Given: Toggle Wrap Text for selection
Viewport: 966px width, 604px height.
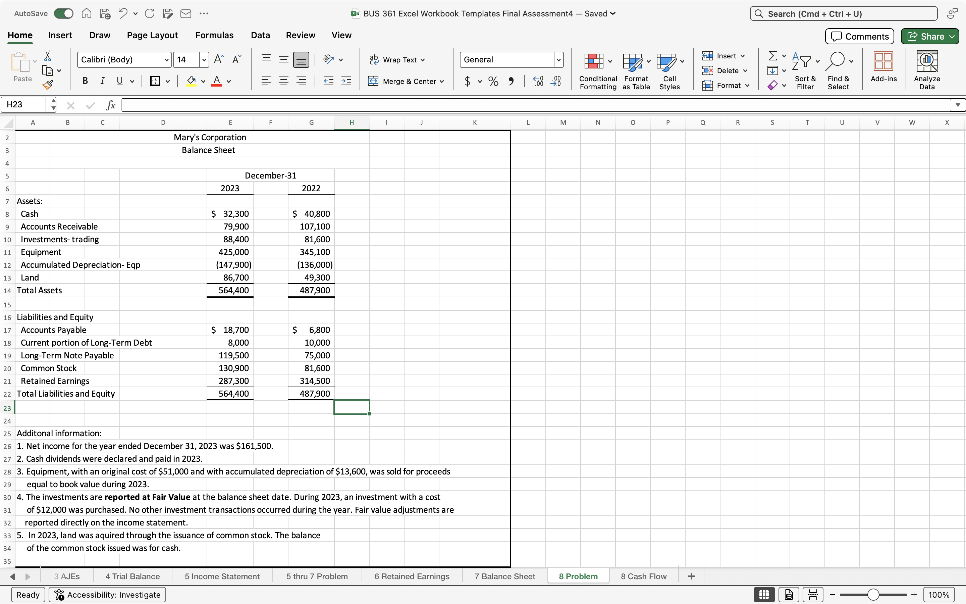Looking at the screenshot, I should click(x=397, y=59).
